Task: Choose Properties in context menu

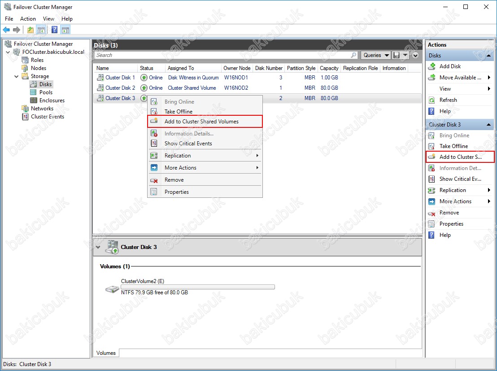Action: (205, 192)
